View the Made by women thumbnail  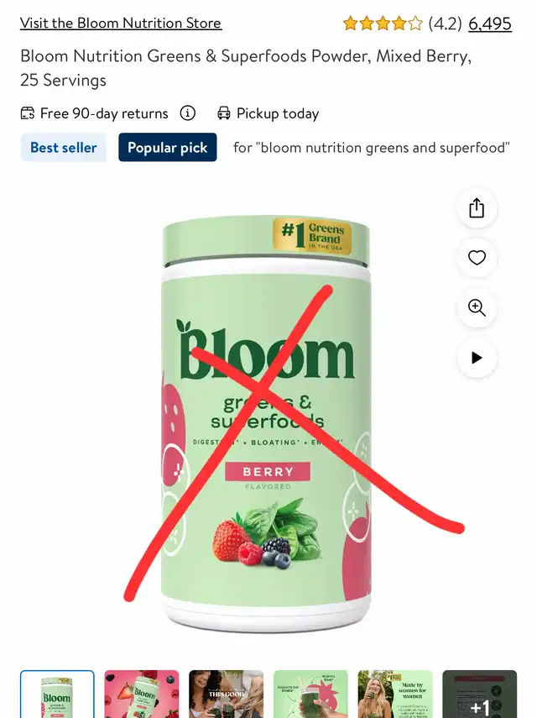tap(395, 694)
